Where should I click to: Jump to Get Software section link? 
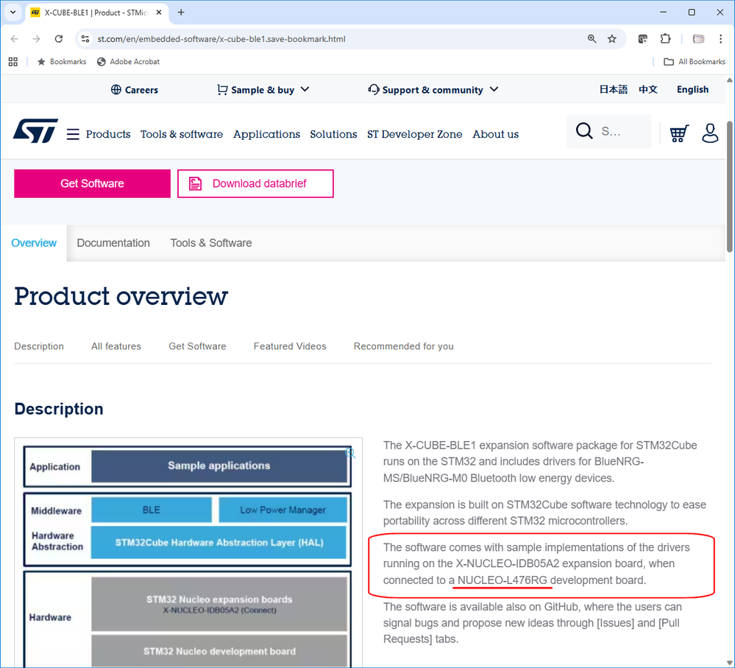tap(197, 346)
